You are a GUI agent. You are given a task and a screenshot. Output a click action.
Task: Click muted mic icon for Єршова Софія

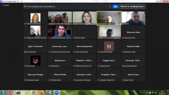pos(123,52)
